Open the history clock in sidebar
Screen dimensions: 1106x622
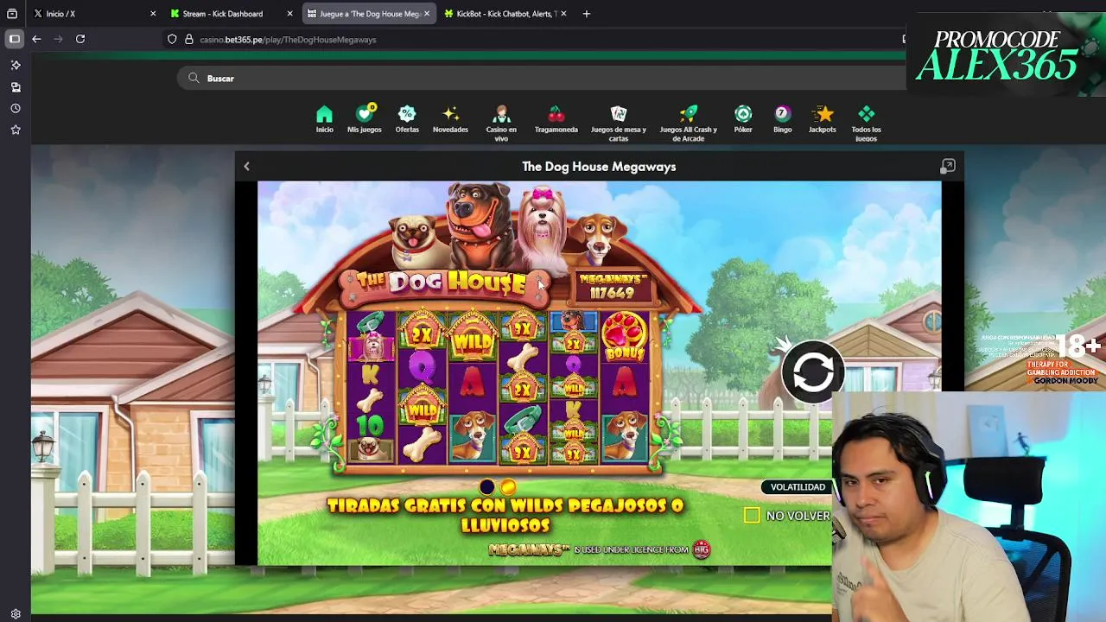16,108
